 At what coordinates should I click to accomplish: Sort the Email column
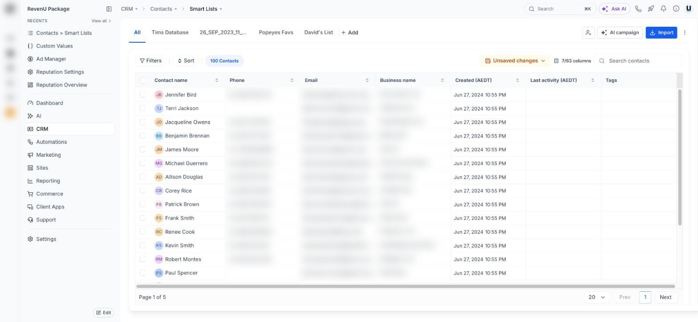[x=367, y=80]
